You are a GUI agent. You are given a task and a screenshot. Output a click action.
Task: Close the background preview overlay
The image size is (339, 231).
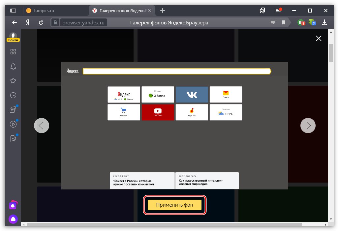point(319,39)
